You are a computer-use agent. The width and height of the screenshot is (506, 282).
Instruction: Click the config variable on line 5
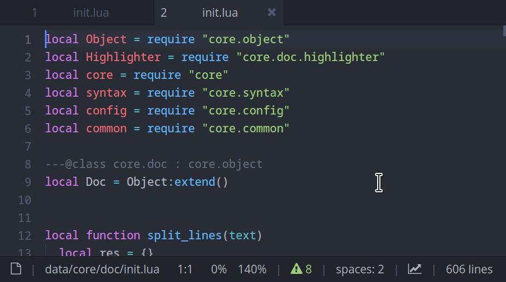tap(106, 111)
